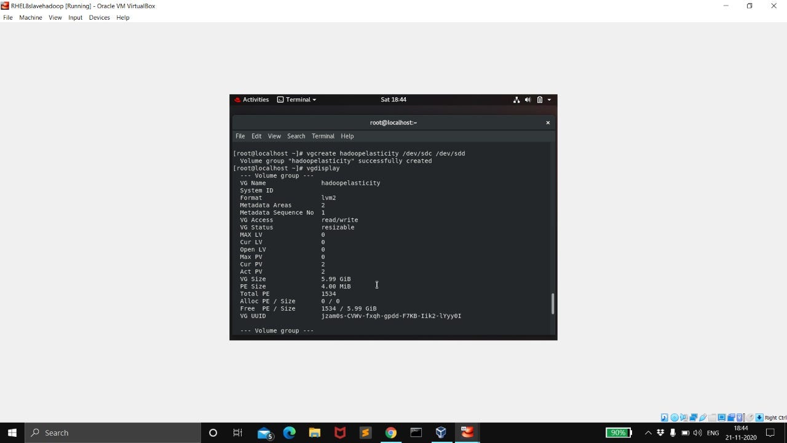Click the VirtualBox mouse integration status icon
This screenshot has height=443, width=787.
[x=750, y=417]
